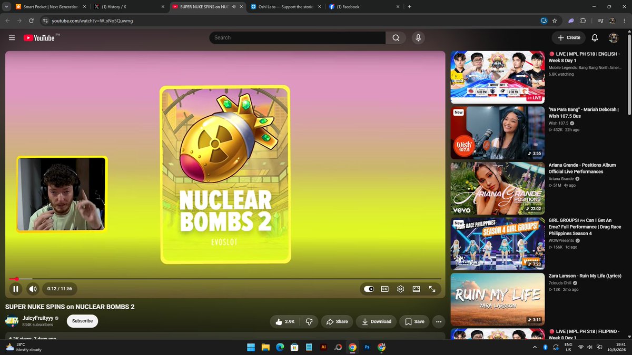
Task: Show hidden system tray icons
Action: pos(536,347)
